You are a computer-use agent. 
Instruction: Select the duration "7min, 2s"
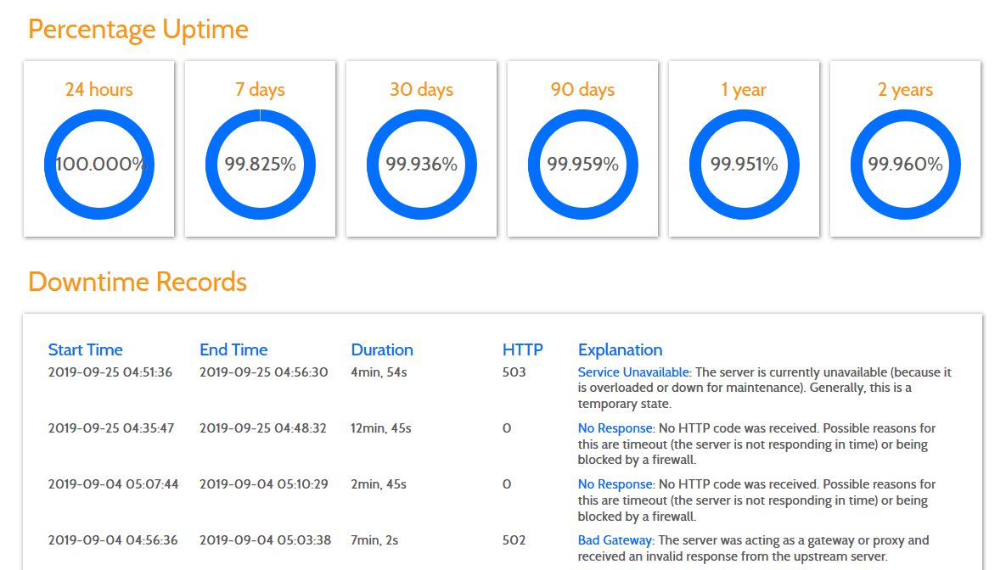tap(374, 540)
